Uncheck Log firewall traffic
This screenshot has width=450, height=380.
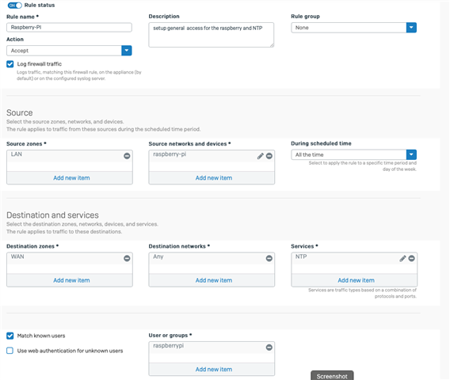10,64
